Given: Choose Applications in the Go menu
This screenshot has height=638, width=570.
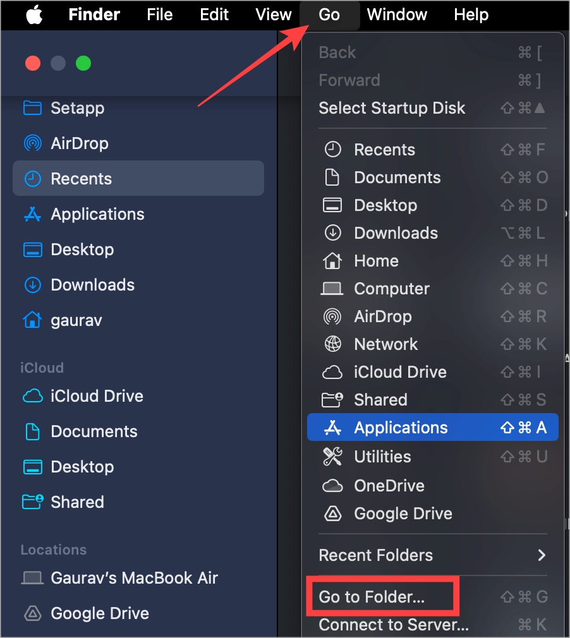Looking at the screenshot, I should pyautogui.click(x=432, y=427).
